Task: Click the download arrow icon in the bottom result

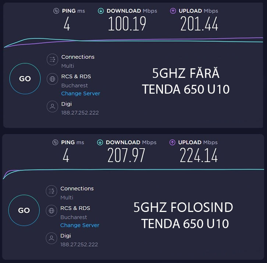Action: [100, 143]
